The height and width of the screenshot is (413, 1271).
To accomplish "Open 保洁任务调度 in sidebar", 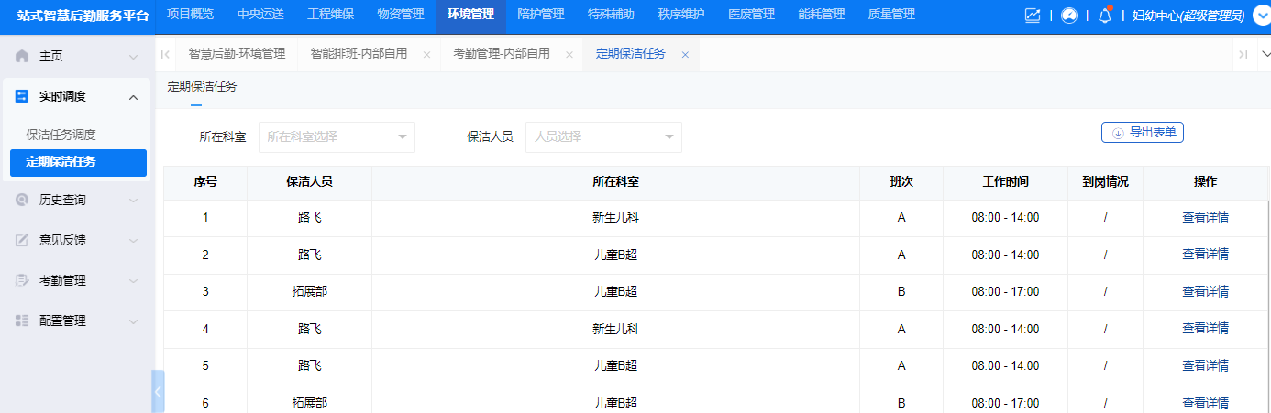I will tap(61, 135).
